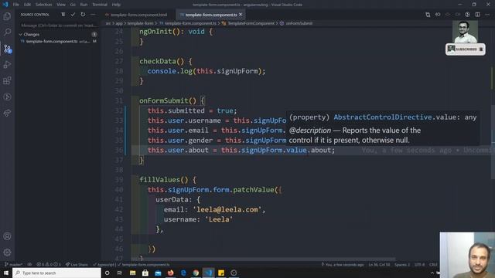This screenshot has height=278, width=495.
Task: Click the Spaces indentation setting in status bar
Action: click(x=402, y=264)
